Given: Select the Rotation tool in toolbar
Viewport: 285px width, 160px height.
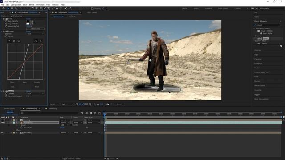Looking at the screenshot, I should click(x=33, y=8).
